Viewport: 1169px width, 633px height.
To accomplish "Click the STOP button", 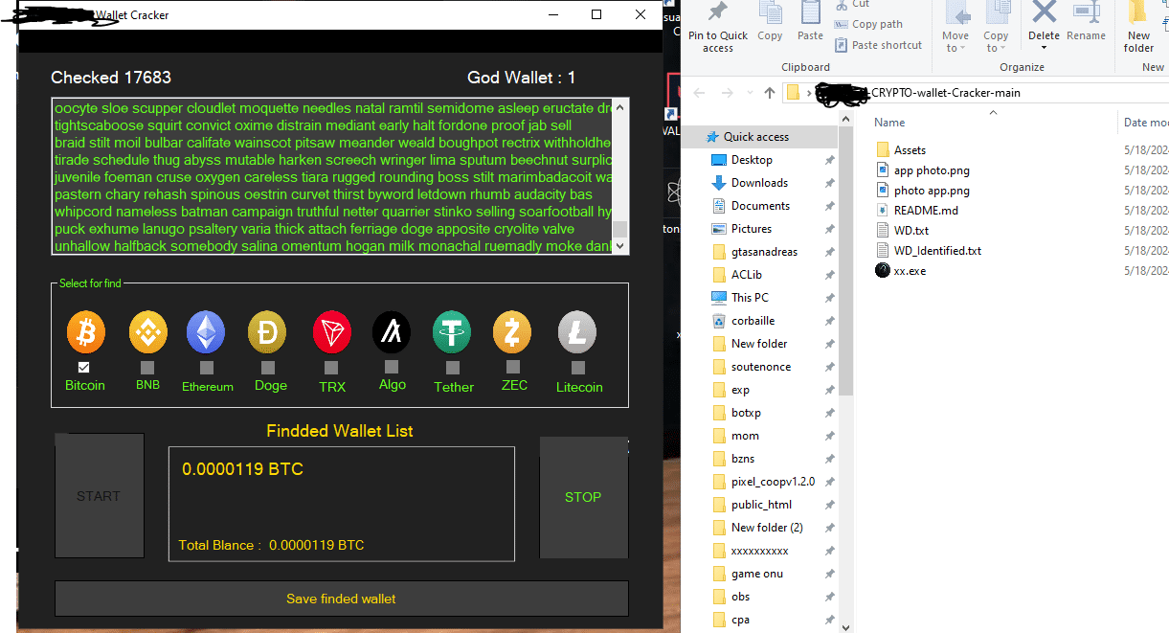I will coord(583,497).
